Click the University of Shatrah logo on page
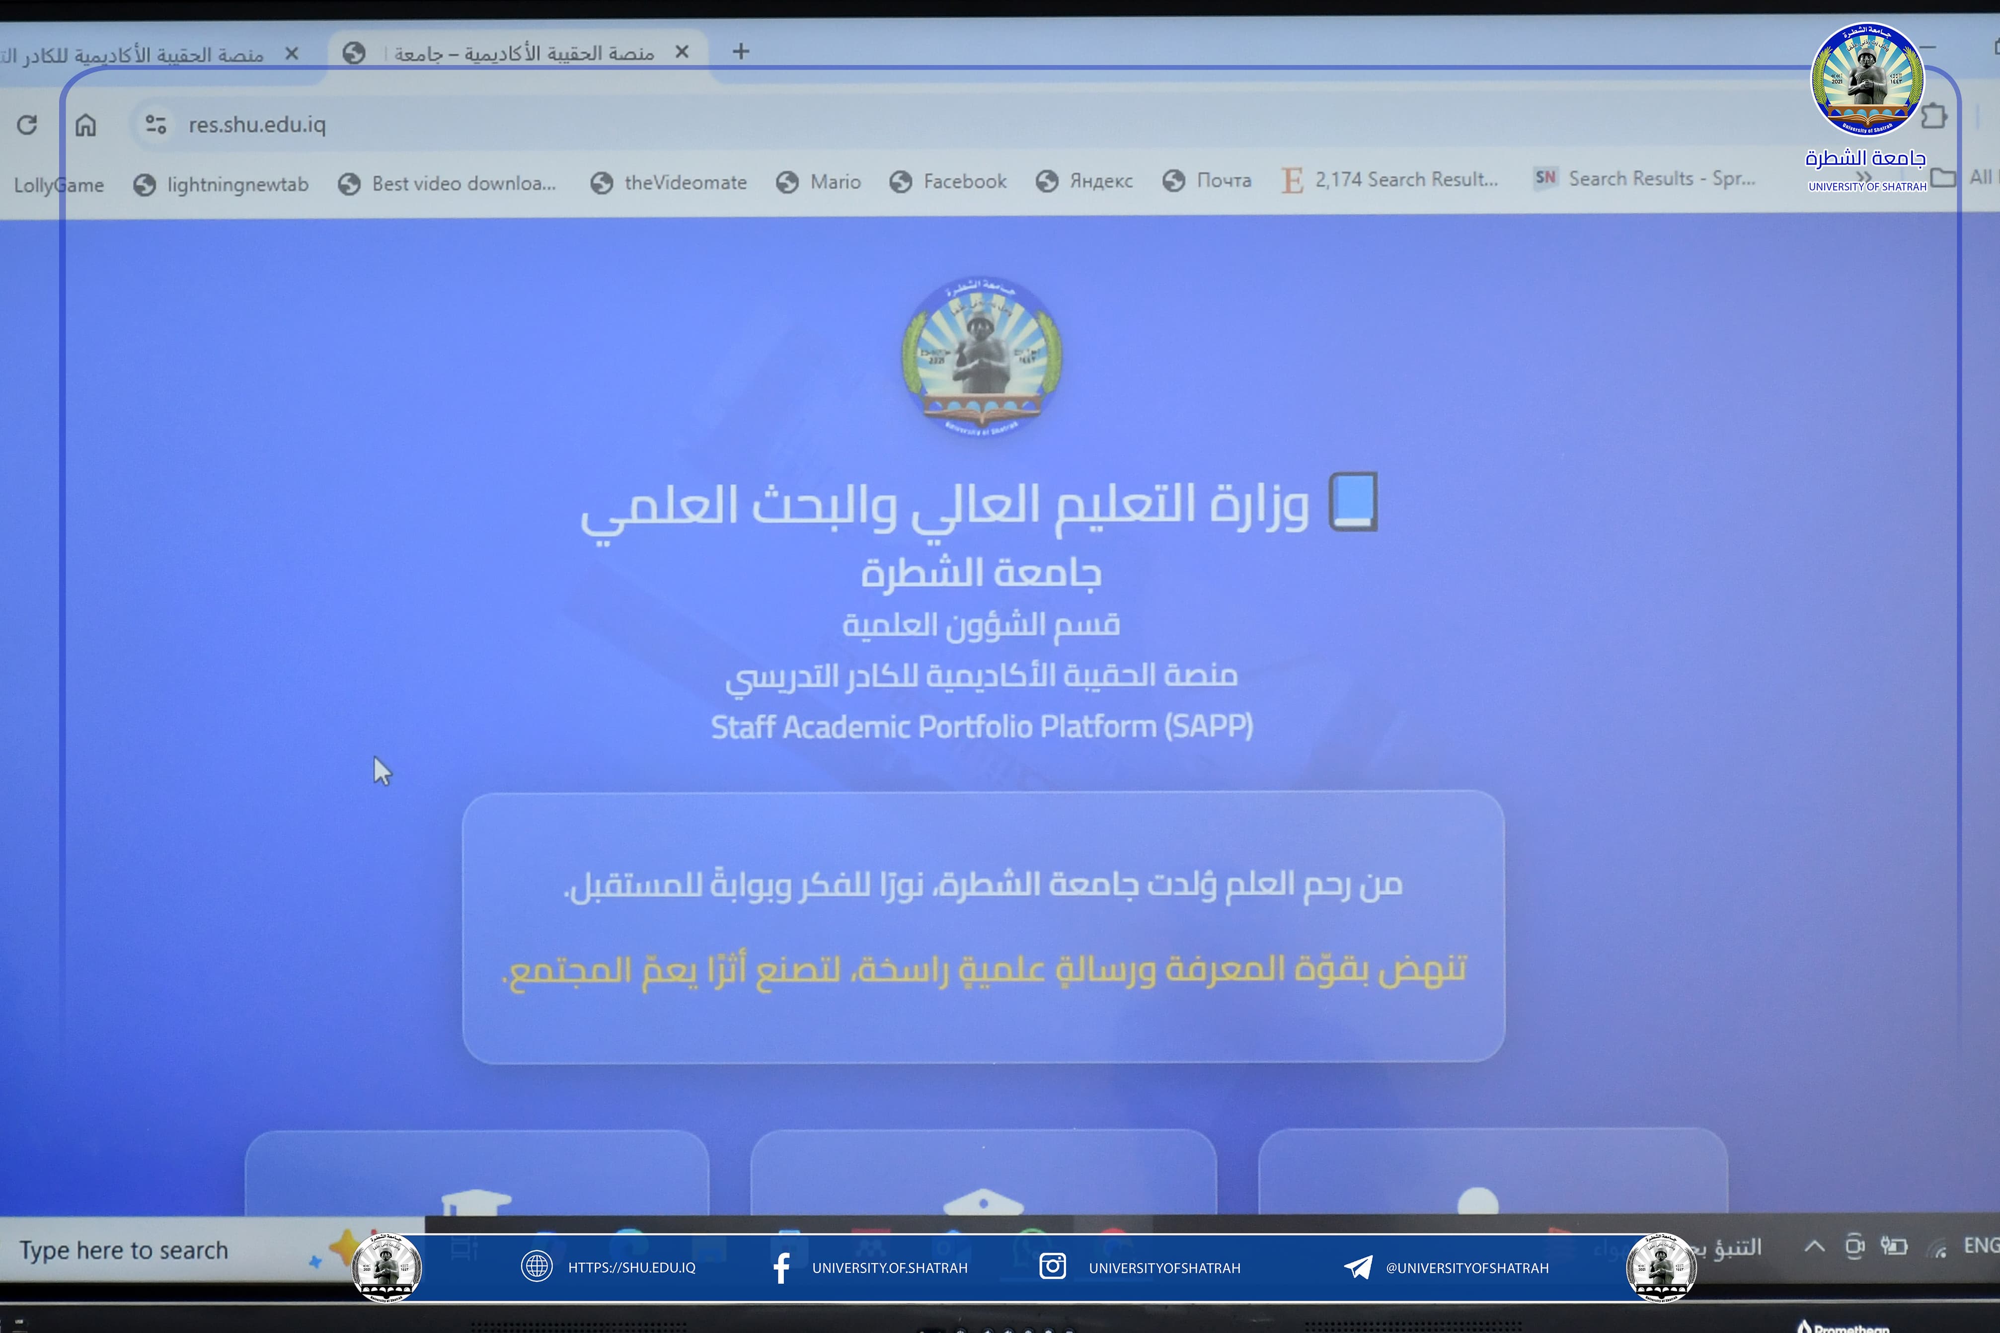 coord(982,355)
